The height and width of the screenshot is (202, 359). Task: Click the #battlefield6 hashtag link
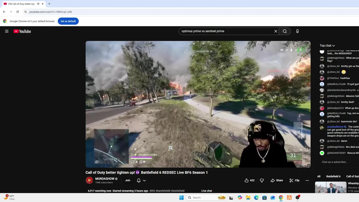[x=163, y=191]
